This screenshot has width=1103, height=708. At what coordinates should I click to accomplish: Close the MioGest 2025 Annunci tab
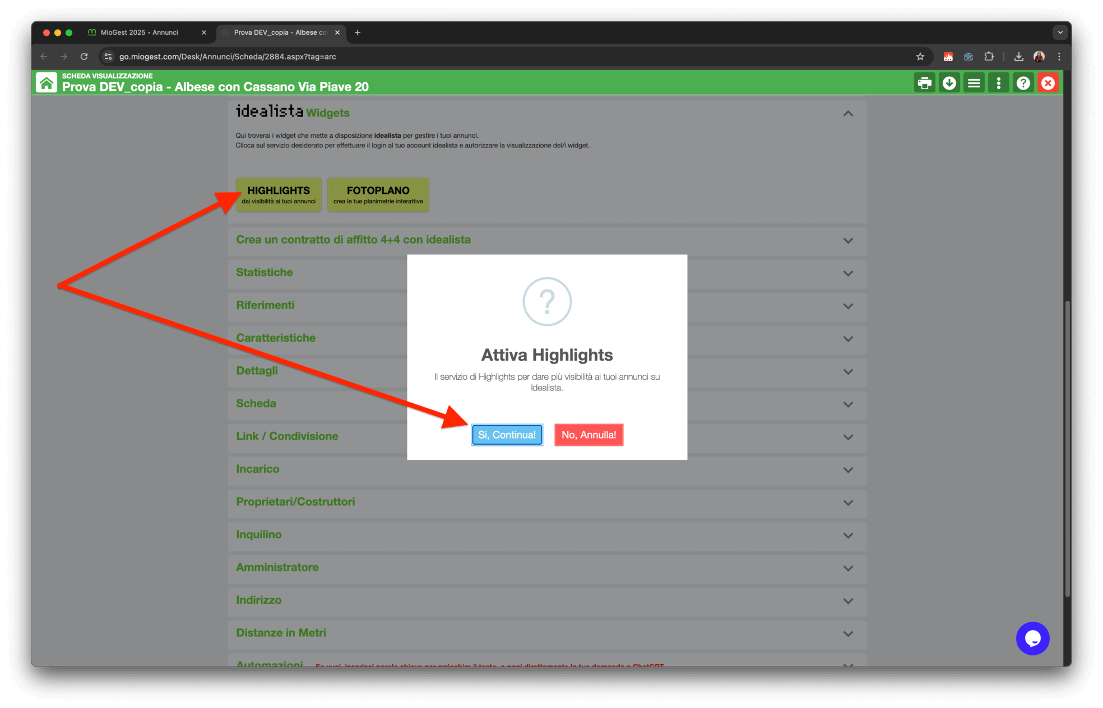pyautogui.click(x=204, y=32)
